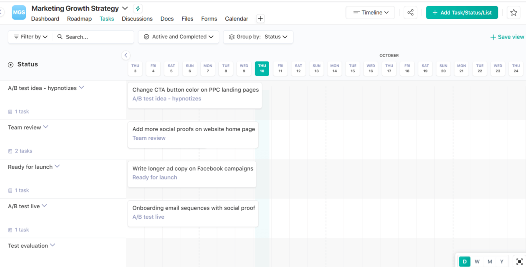Image resolution: width=526 pixels, height=267 pixels.
Task: Star the Marketing Growth Strategy project
Action: (x=513, y=12)
